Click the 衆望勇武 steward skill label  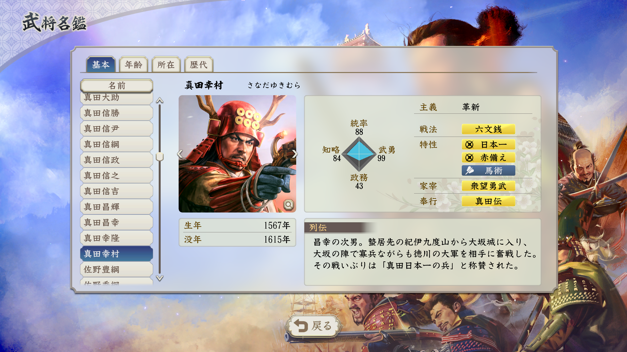tap(488, 186)
